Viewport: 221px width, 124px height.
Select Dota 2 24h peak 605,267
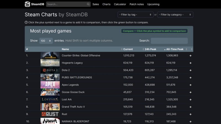tap(150, 70)
